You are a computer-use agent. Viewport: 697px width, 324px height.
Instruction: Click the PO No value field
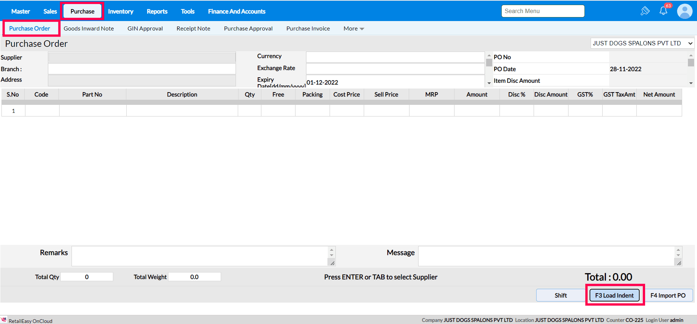click(648, 57)
